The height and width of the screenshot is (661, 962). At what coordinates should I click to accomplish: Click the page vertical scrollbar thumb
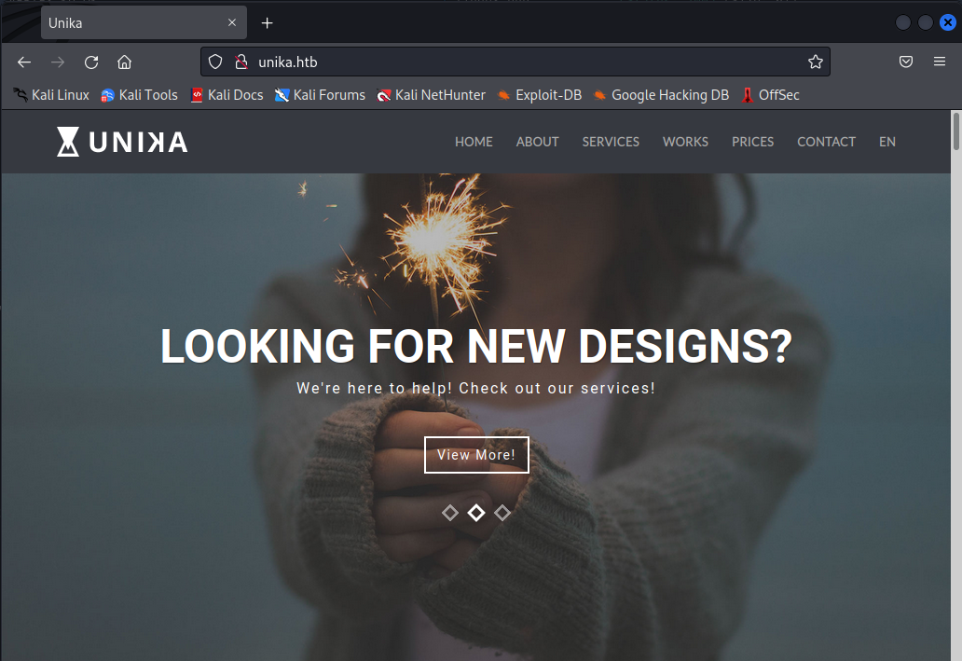955,131
